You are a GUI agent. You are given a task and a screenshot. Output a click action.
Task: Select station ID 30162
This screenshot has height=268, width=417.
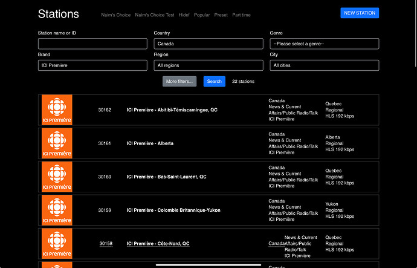point(105,110)
